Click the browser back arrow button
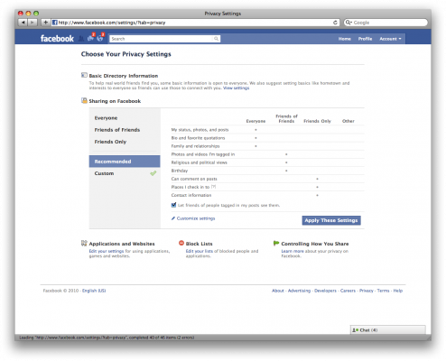Viewport: 446px width, 361px height. 23,23
